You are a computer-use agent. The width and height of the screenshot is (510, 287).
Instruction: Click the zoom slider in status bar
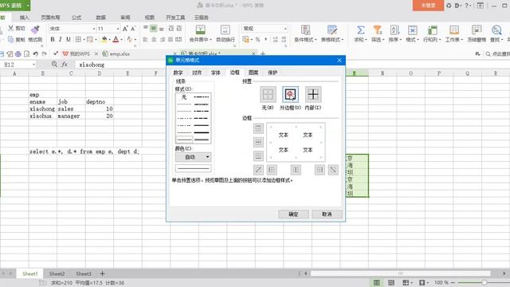tap(484, 282)
